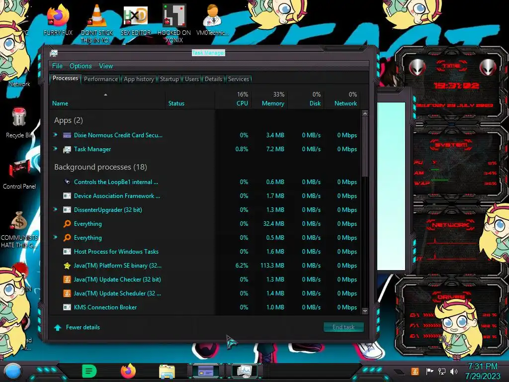Open the green notes app on taskbar
The height and width of the screenshot is (382, 509).
pyautogui.click(x=89, y=371)
